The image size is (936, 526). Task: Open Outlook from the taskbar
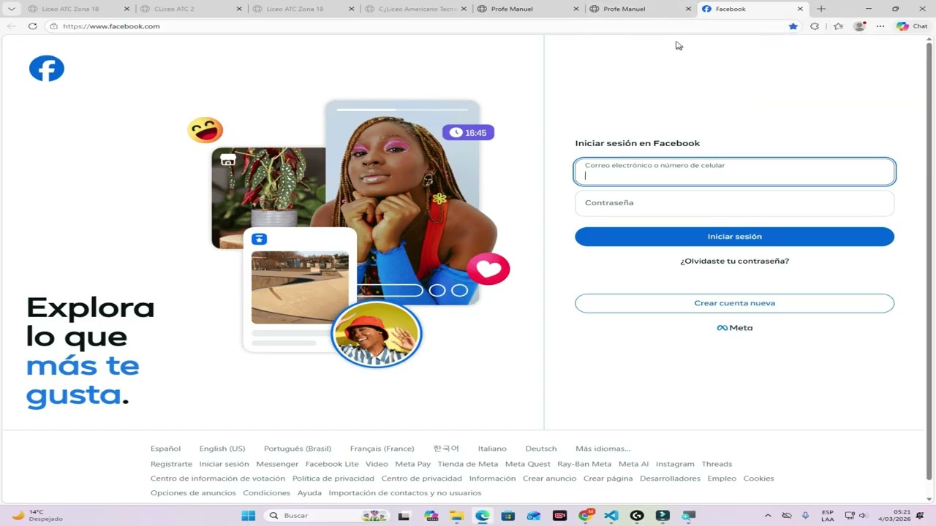point(534,516)
